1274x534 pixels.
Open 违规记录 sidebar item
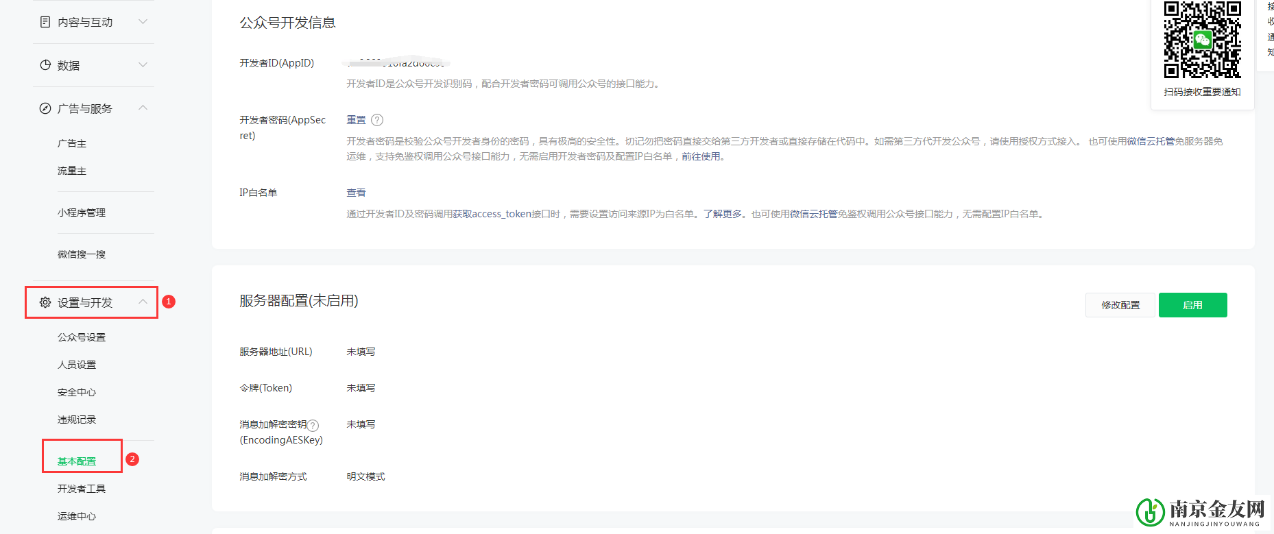pos(77,420)
